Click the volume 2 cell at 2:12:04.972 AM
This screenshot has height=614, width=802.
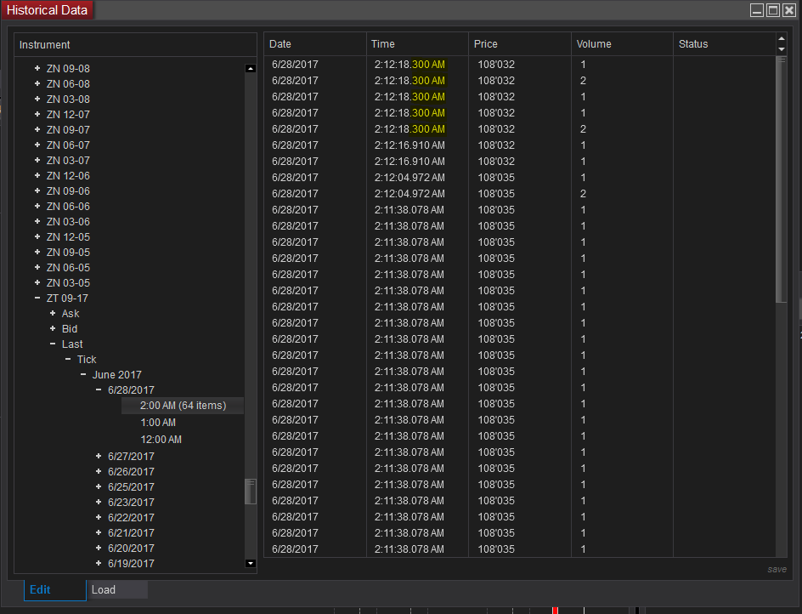click(x=583, y=194)
